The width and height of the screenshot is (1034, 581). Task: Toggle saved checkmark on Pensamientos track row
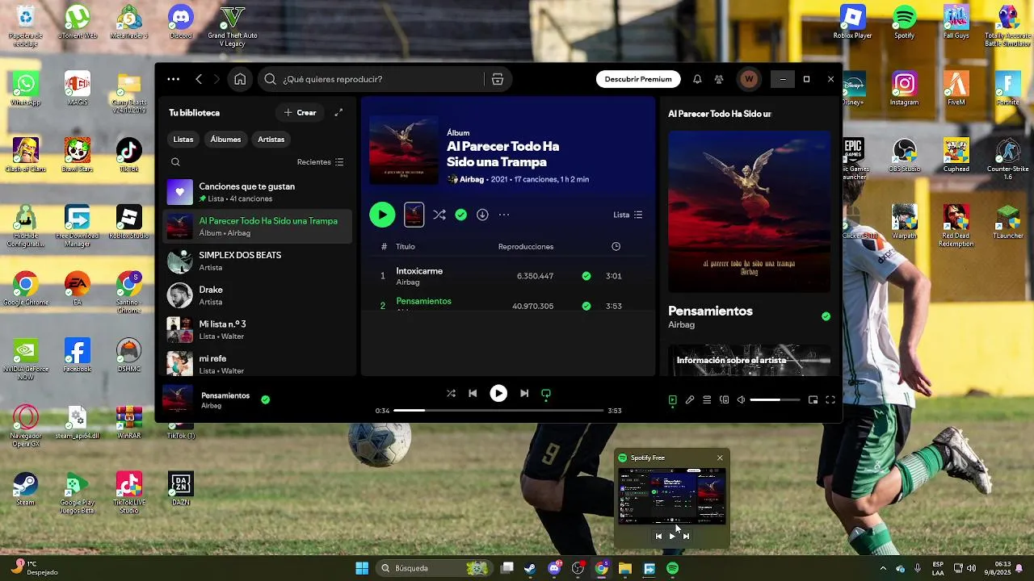586,306
